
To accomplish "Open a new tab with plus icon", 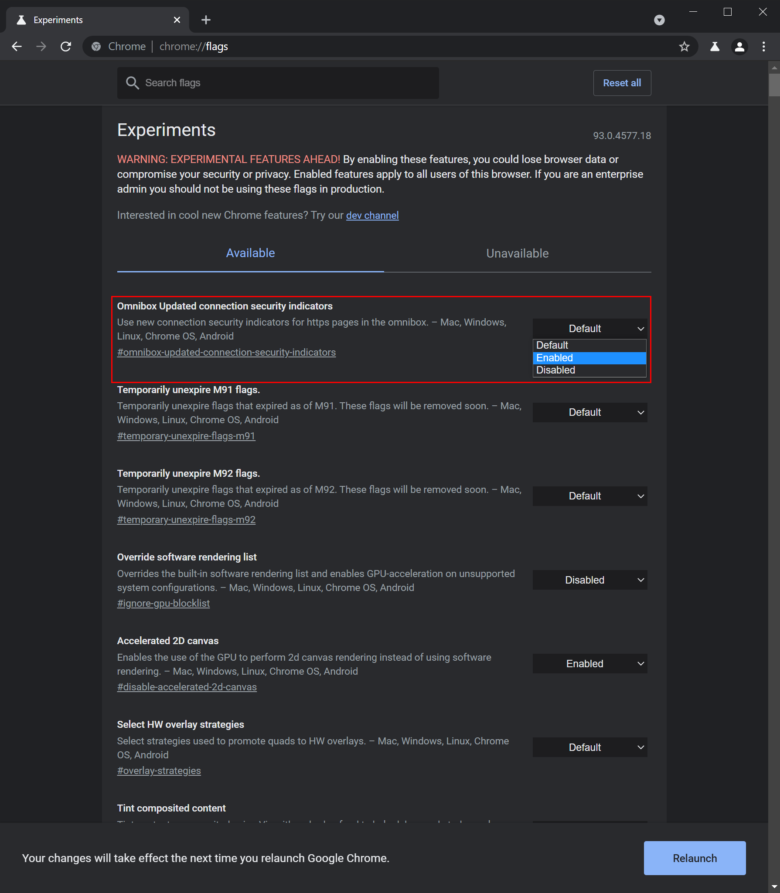I will 206,20.
